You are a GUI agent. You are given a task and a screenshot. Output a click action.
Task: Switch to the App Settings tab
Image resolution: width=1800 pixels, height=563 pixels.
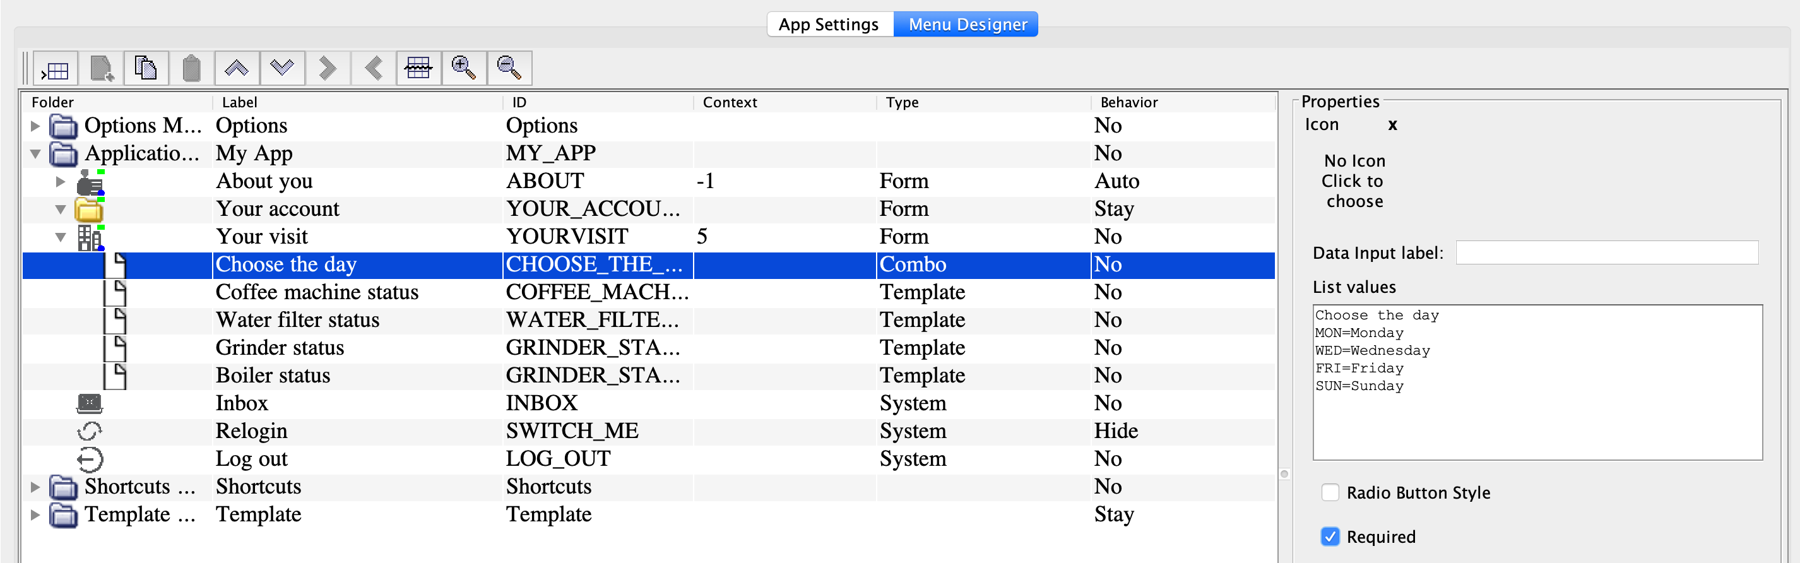(x=829, y=25)
